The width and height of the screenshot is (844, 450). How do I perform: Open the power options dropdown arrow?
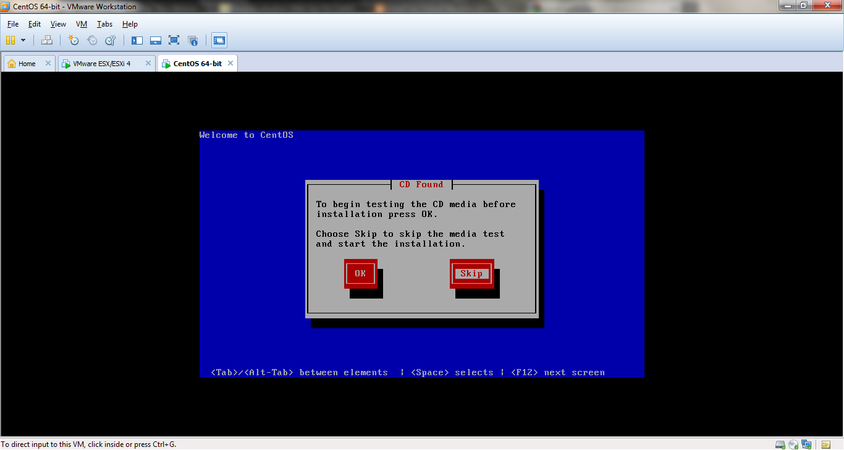click(23, 40)
